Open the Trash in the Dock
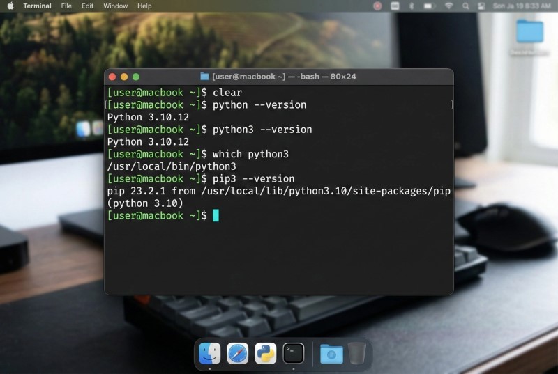This screenshot has width=558, height=374. (356, 353)
